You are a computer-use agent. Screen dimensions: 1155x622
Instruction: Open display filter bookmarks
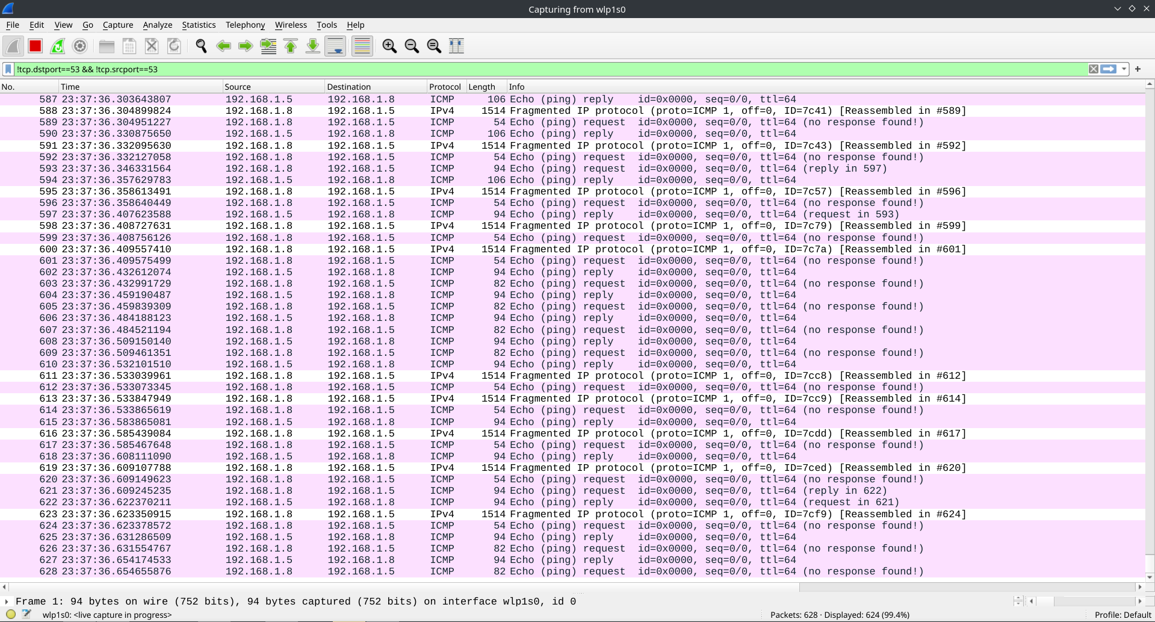(8, 69)
